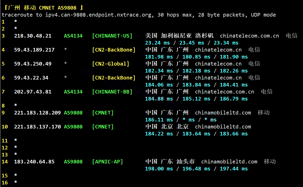303x187 pixels.
Task: Click the chinamobileltd.com domain on hop 14
Action: (x=229, y=162)
